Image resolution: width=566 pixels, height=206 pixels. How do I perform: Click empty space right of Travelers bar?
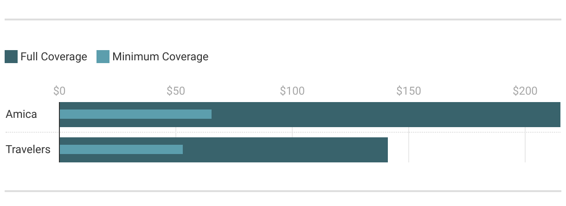464,150
